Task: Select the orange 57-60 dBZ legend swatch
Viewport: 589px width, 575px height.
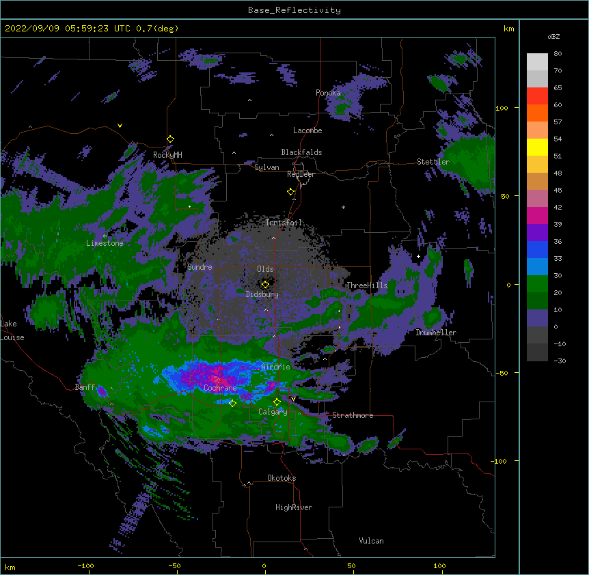Action: [537, 113]
